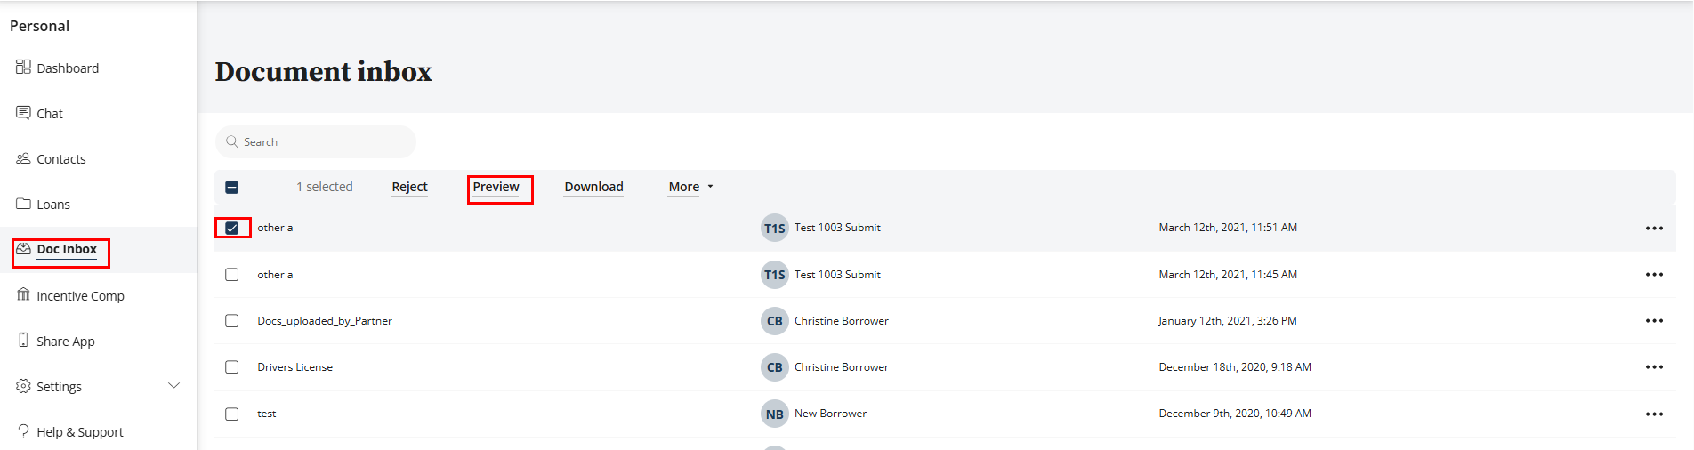Open three-dot menu for New Borrower row
This screenshot has width=1694, height=450.
1654,414
